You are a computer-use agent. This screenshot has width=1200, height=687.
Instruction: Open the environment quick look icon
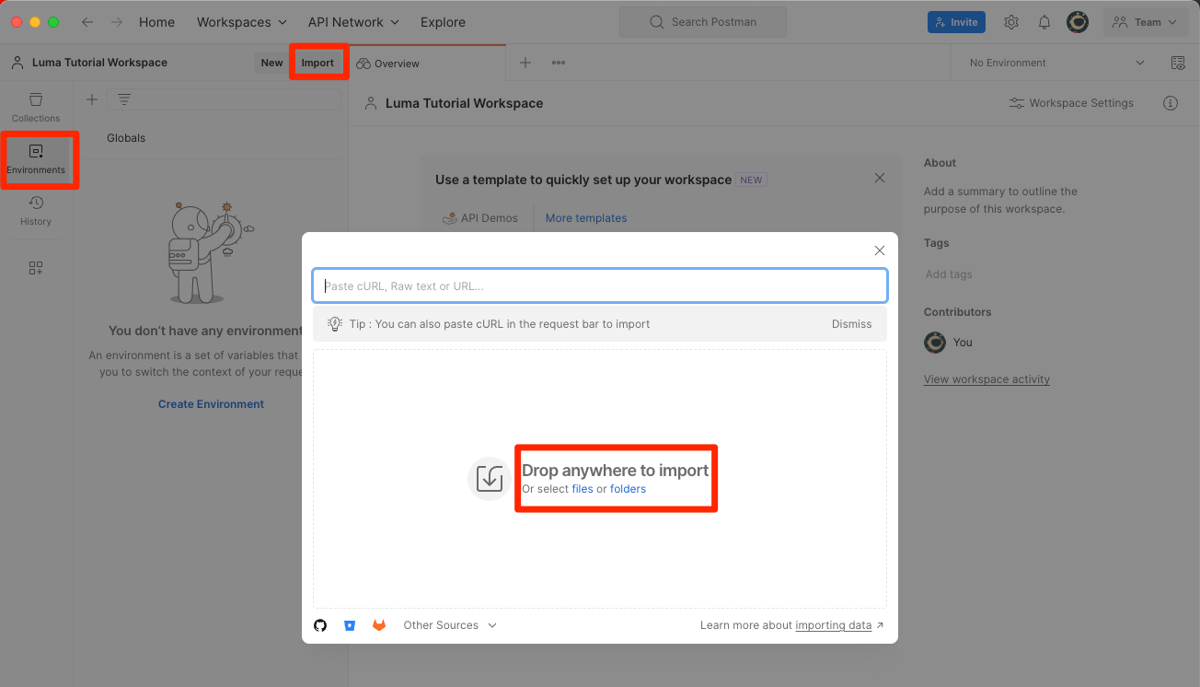tap(1178, 63)
